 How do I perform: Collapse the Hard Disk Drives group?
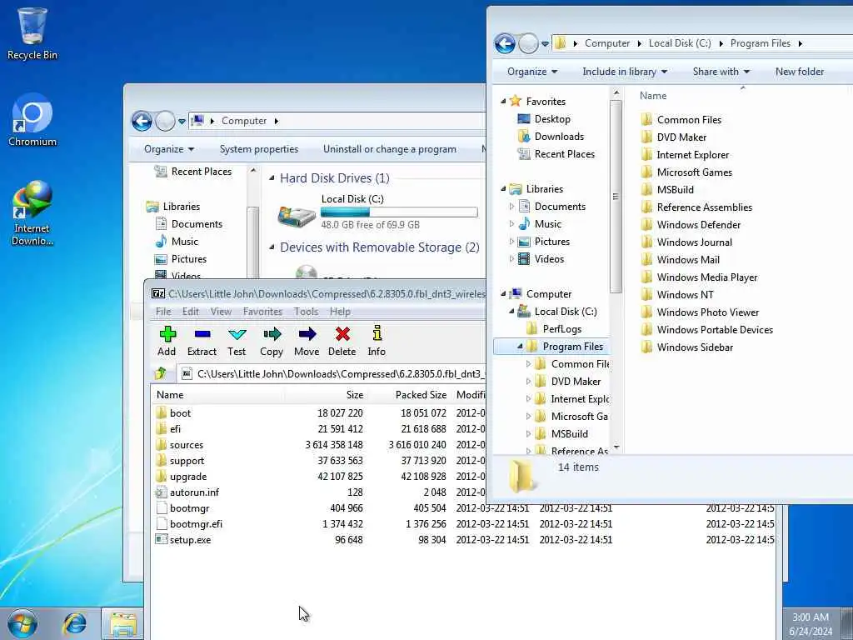272,177
